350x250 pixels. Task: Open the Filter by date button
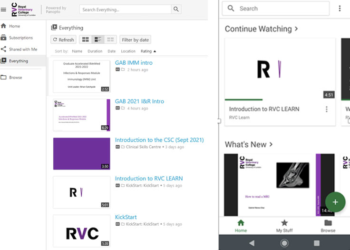(135, 40)
